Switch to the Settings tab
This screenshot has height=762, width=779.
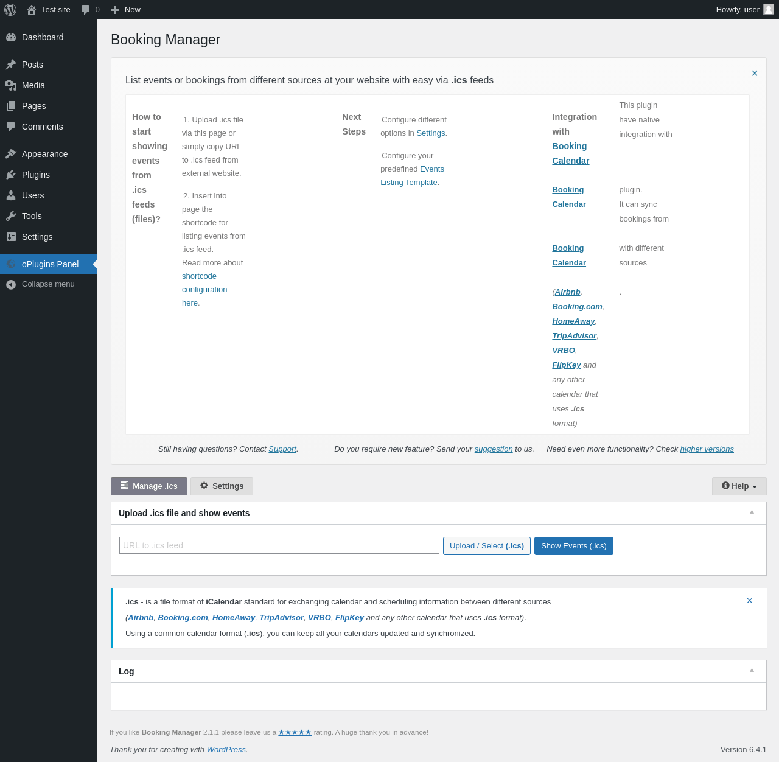[222, 486]
